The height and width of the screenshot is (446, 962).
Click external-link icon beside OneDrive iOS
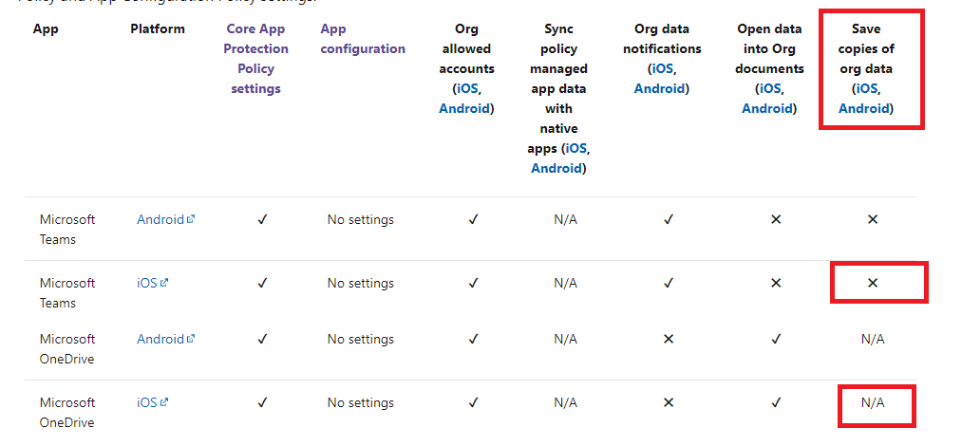[164, 402]
